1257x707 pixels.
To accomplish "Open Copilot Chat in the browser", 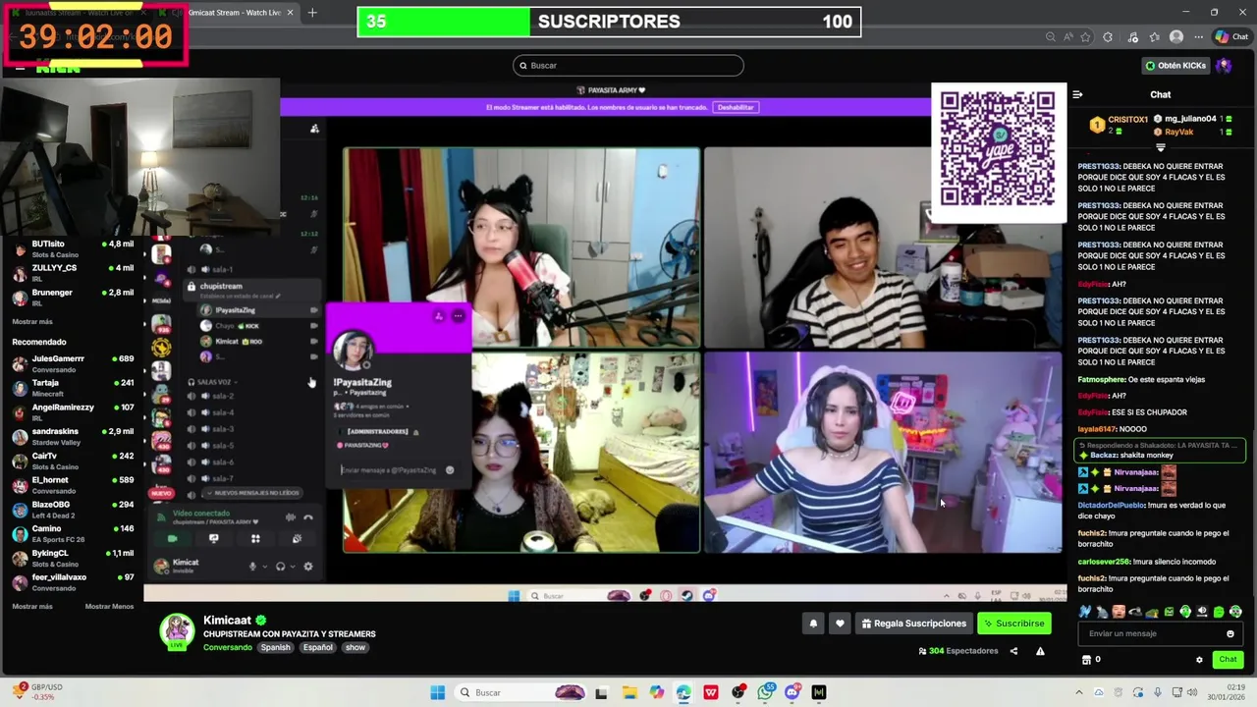I will pyautogui.click(x=1231, y=37).
